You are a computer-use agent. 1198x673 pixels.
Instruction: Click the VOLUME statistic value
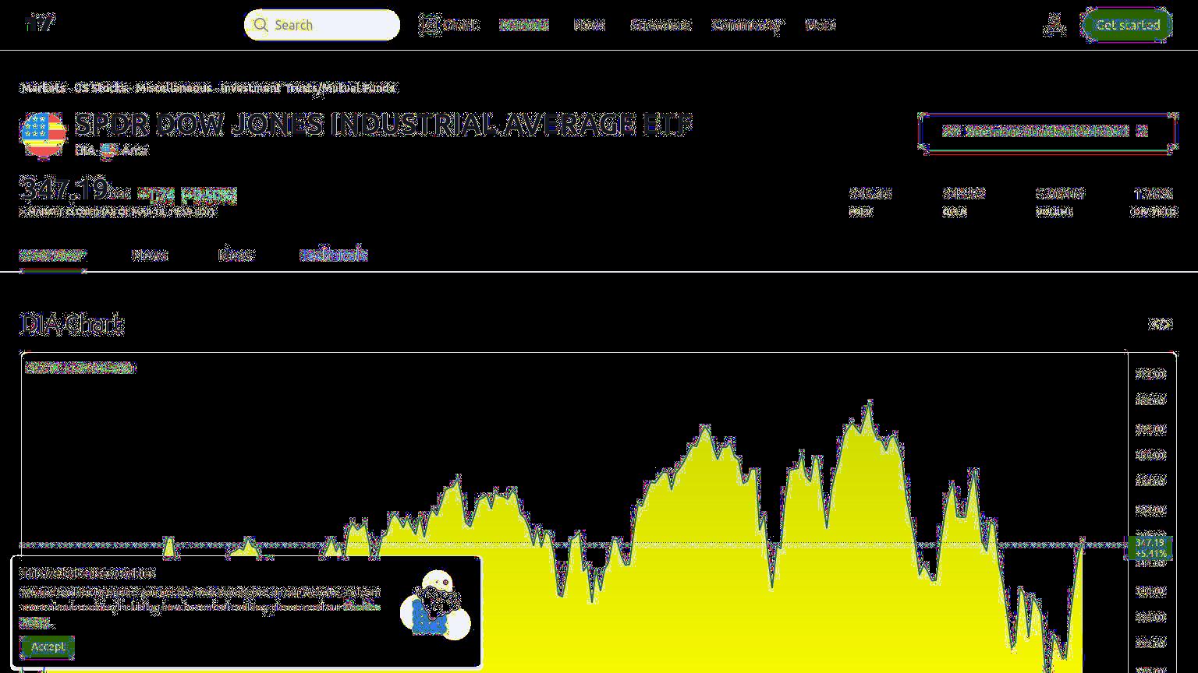[1060, 193]
